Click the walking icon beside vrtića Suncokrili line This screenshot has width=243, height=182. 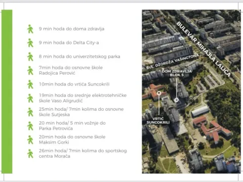[x=30, y=84]
